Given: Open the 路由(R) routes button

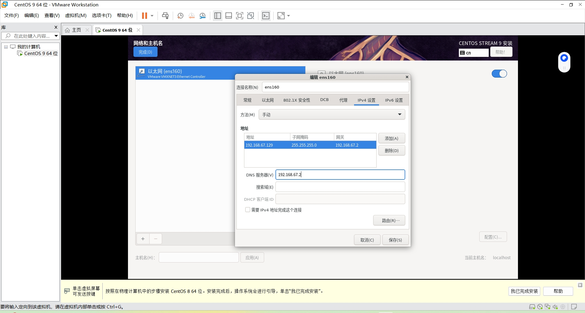Looking at the screenshot, I should (389, 221).
